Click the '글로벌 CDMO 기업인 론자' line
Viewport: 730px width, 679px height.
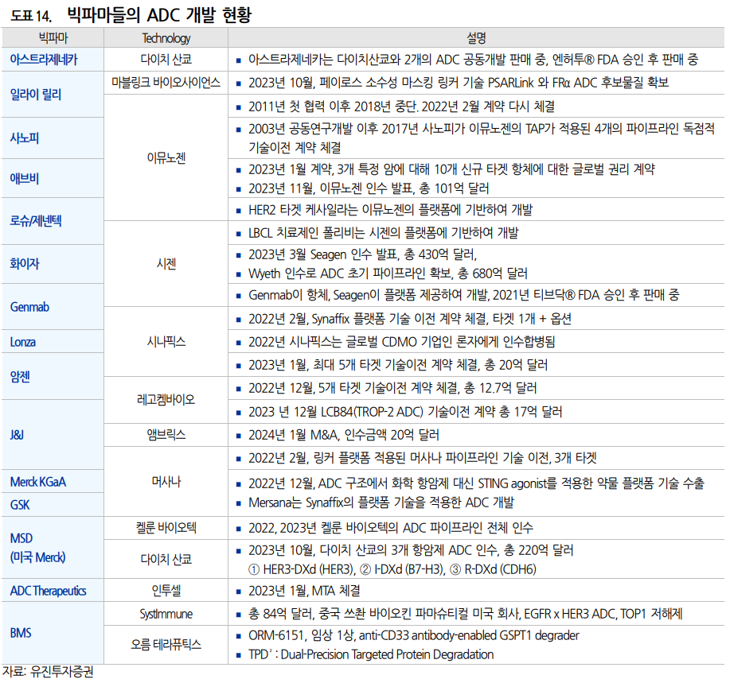point(402,342)
